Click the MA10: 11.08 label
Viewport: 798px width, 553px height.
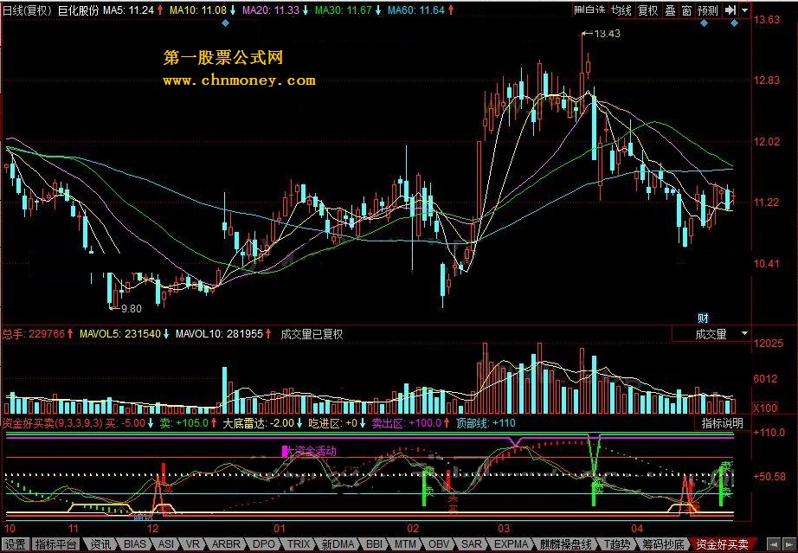[198, 10]
